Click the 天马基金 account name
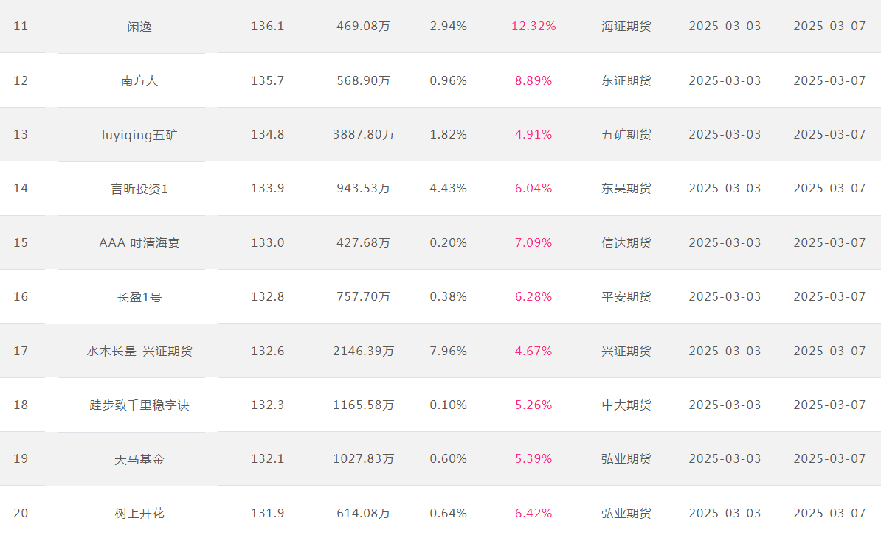 [x=139, y=459]
